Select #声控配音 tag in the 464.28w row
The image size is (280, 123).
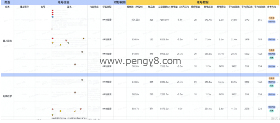tap(107, 20)
